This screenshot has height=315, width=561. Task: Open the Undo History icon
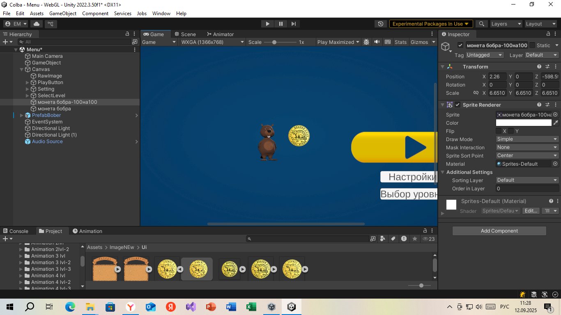[381, 24]
